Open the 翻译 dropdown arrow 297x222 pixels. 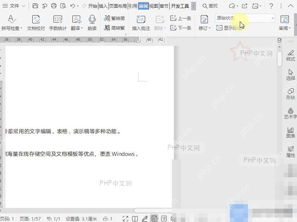point(82,28)
